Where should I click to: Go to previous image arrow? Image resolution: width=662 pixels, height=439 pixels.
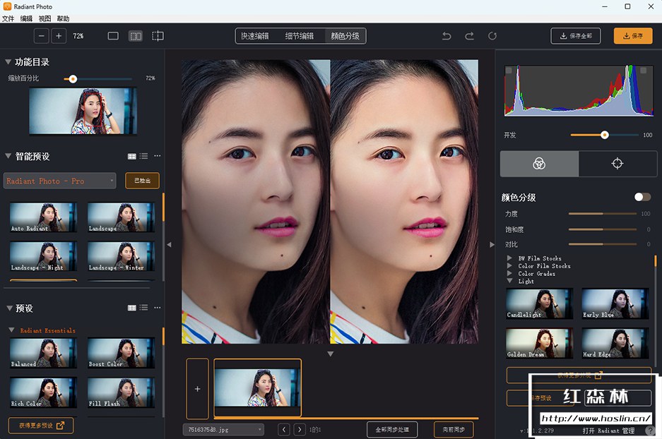284,430
